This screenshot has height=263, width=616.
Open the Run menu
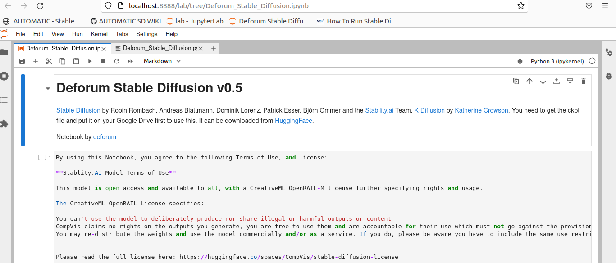(x=78, y=34)
